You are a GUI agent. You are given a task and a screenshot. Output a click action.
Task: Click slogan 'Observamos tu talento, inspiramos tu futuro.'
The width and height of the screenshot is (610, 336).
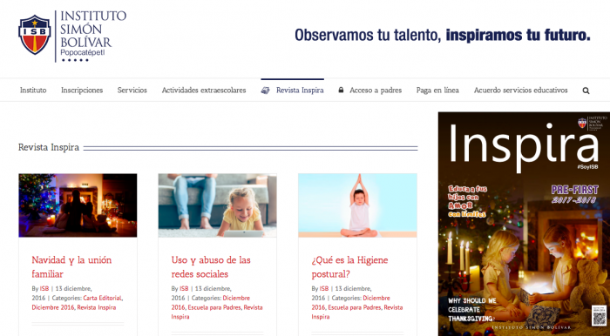tap(443, 35)
